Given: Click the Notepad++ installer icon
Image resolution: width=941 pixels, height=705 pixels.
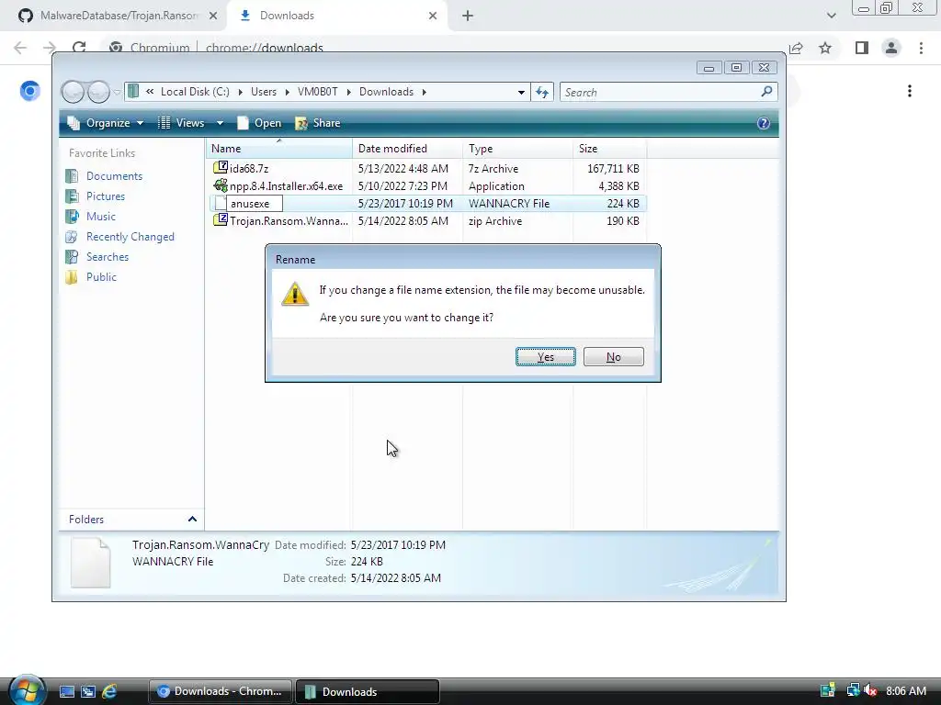Looking at the screenshot, I should click(221, 185).
